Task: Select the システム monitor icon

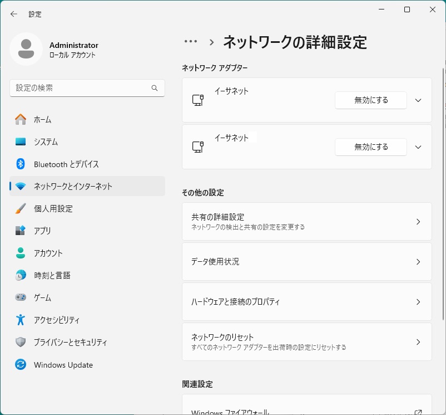Action: (x=21, y=141)
